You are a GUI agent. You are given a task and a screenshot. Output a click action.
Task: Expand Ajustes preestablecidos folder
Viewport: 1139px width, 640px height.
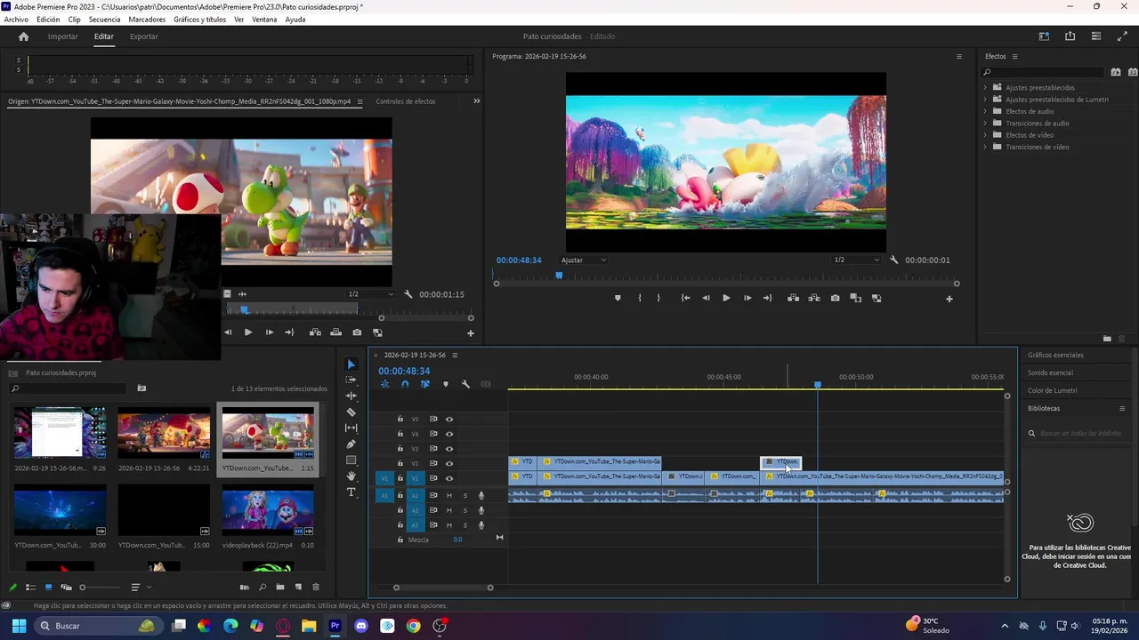pos(985,87)
